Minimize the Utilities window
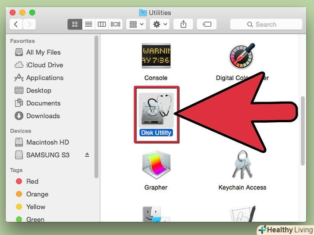 coord(22,12)
